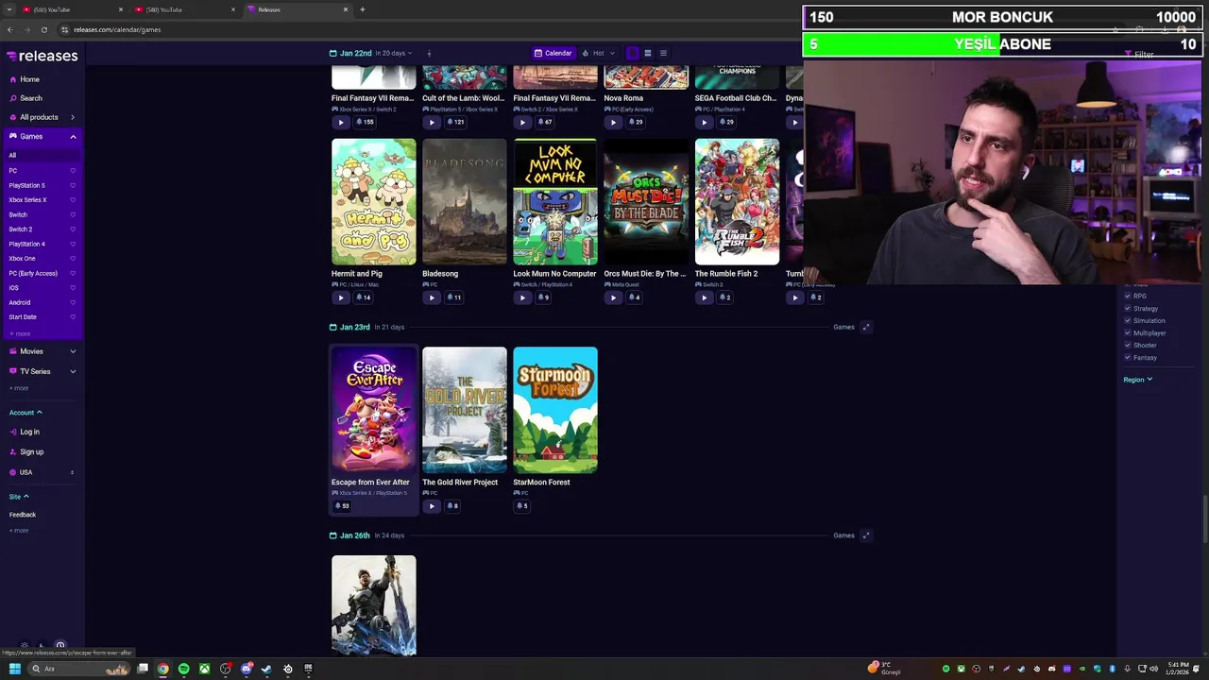Expand the Region filter

pyautogui.click(x=1138, y=380)
